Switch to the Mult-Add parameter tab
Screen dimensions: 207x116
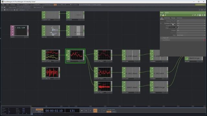167,18
